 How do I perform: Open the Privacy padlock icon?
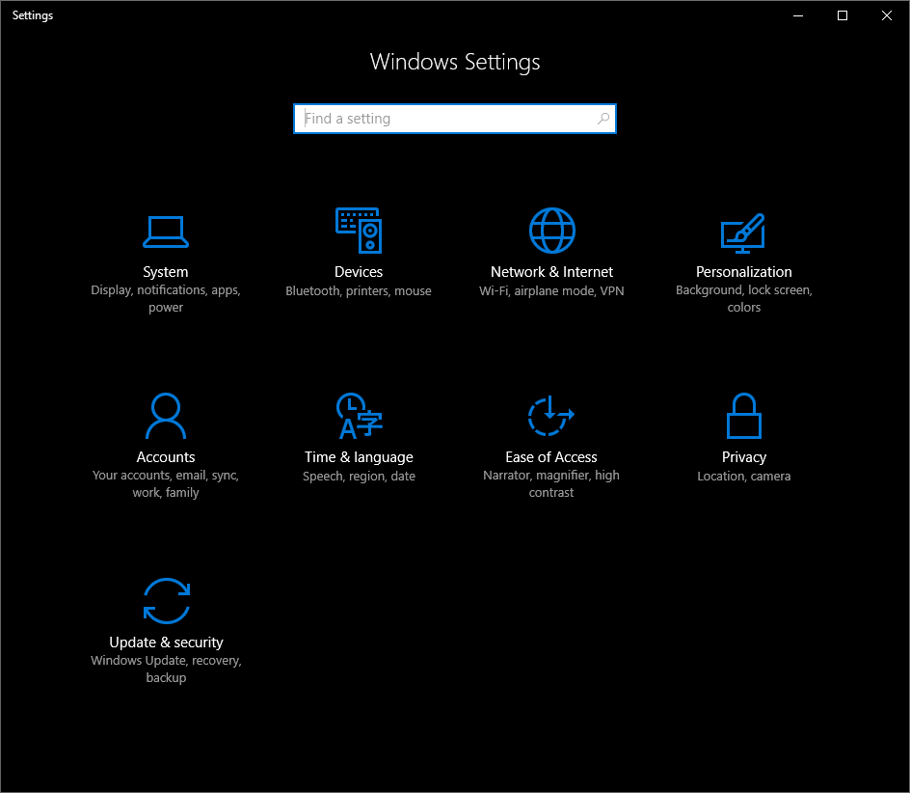744,416
